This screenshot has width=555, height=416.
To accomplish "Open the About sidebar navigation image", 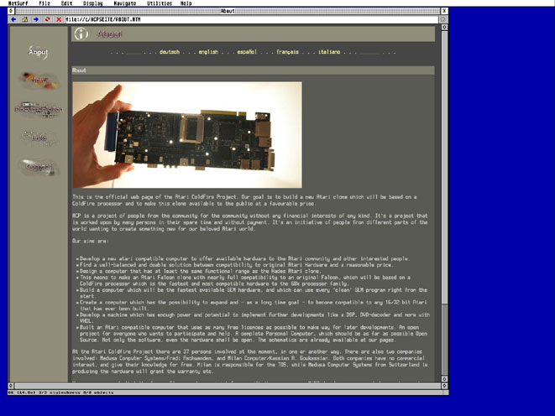I will coord(38,52).
